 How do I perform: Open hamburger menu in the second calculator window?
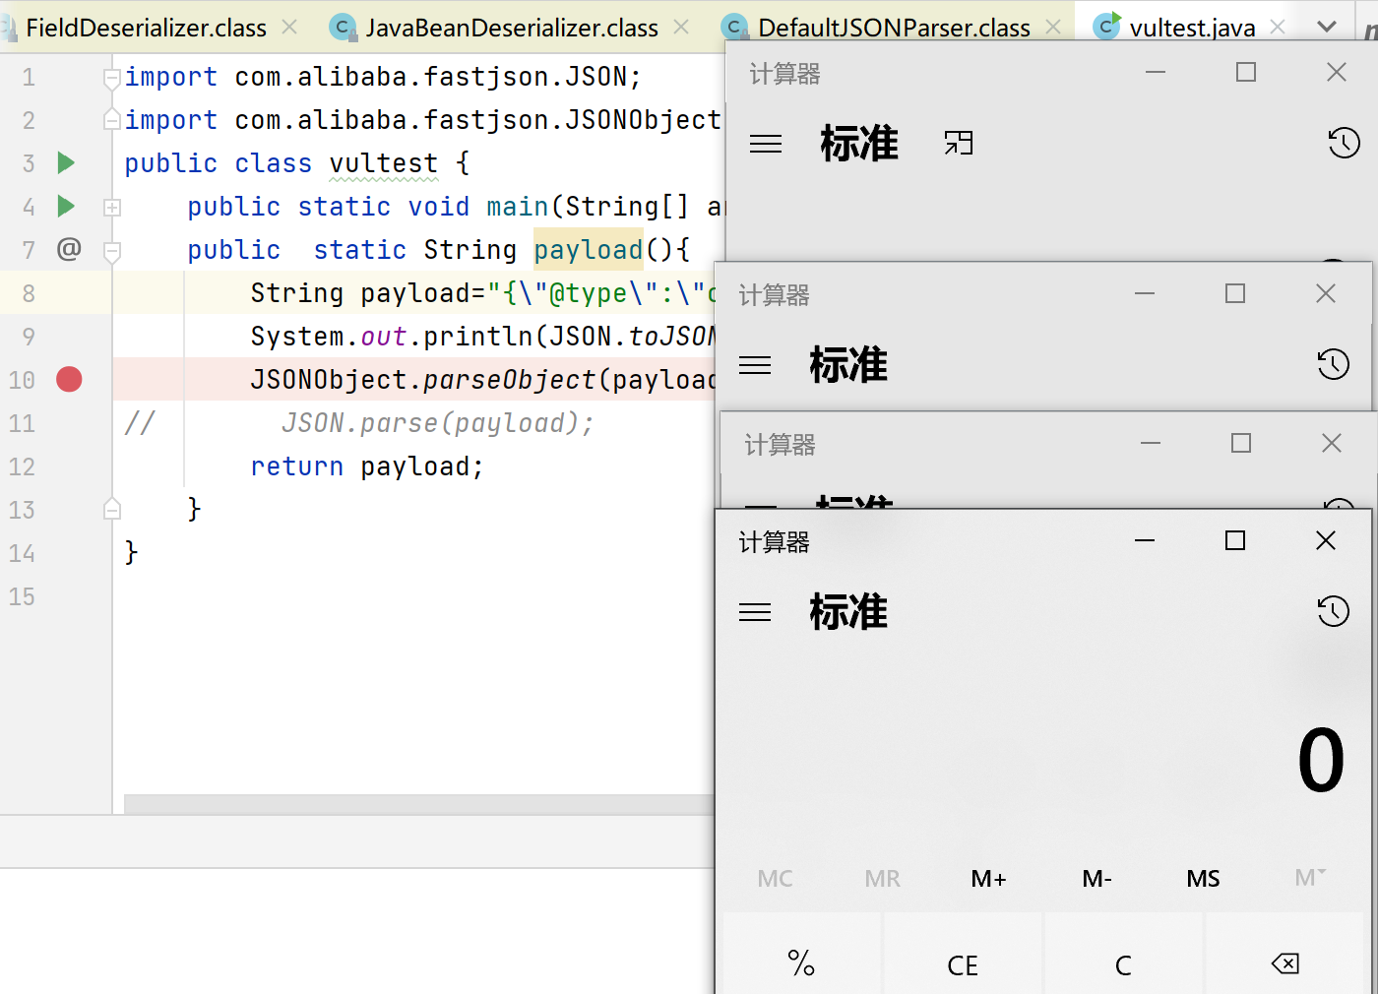(755, 365)
